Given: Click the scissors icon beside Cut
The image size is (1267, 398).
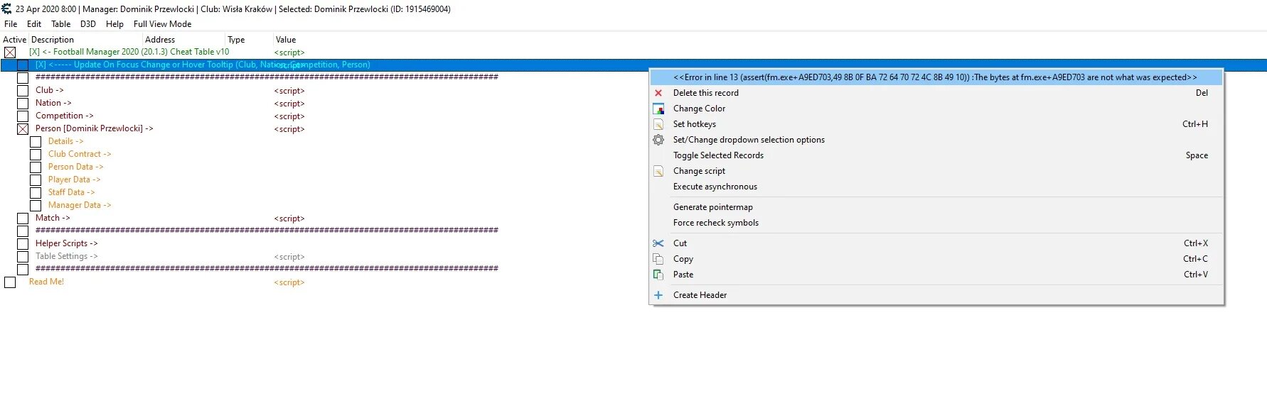Looking at the screenshot, I should (x=658, y=243).
